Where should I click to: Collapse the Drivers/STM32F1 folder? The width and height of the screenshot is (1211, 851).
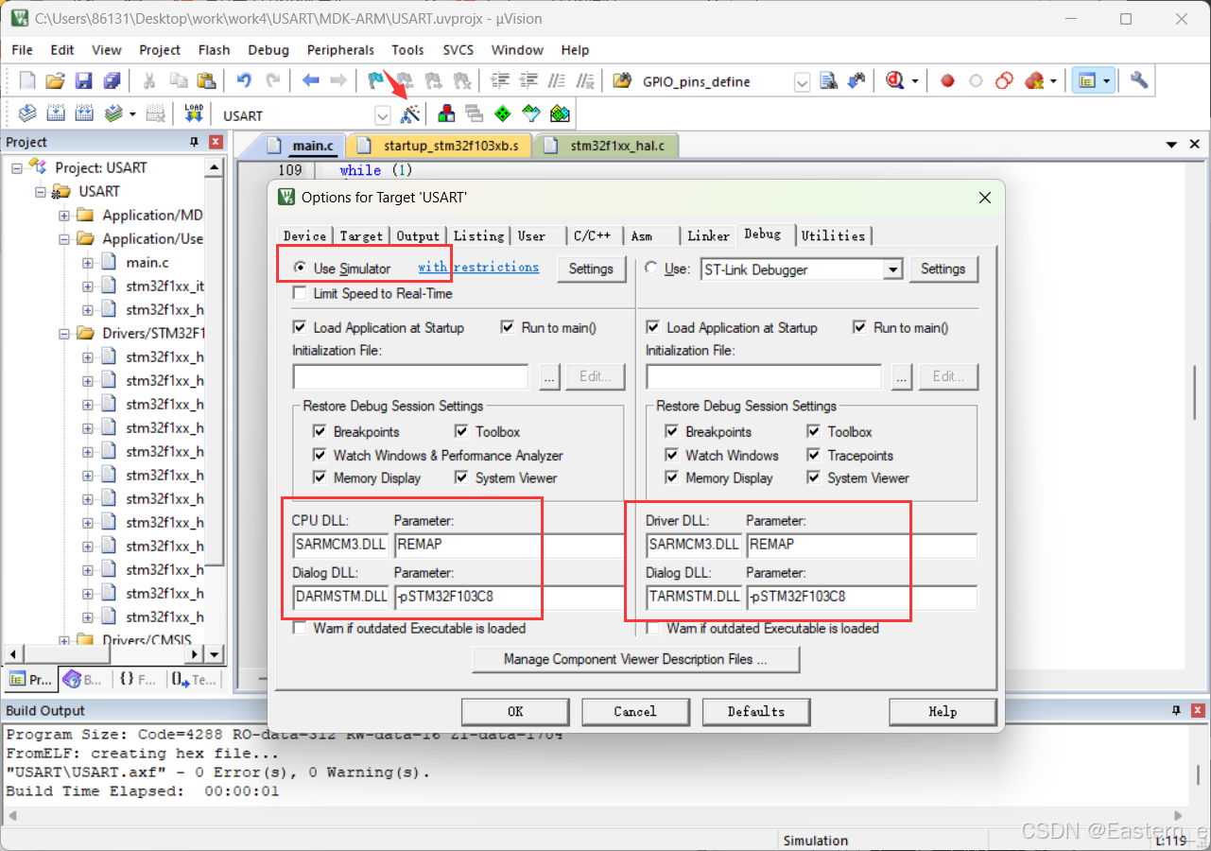[64, 333]
